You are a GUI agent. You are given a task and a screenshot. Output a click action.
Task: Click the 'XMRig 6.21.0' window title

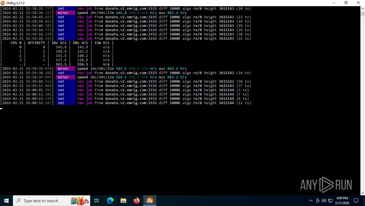pos(15,3)
